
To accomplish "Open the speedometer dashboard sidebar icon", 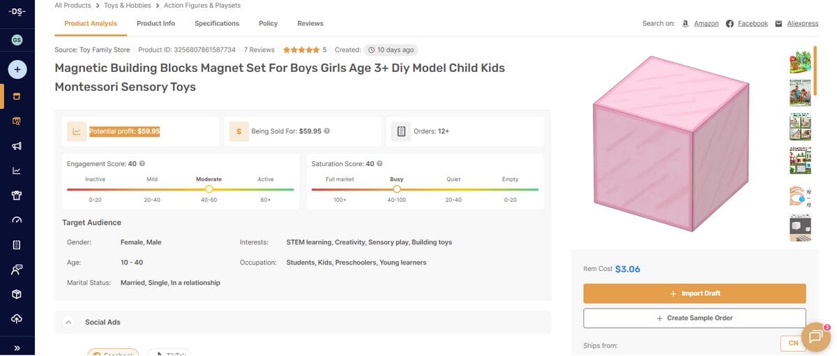I will [17, 220].
